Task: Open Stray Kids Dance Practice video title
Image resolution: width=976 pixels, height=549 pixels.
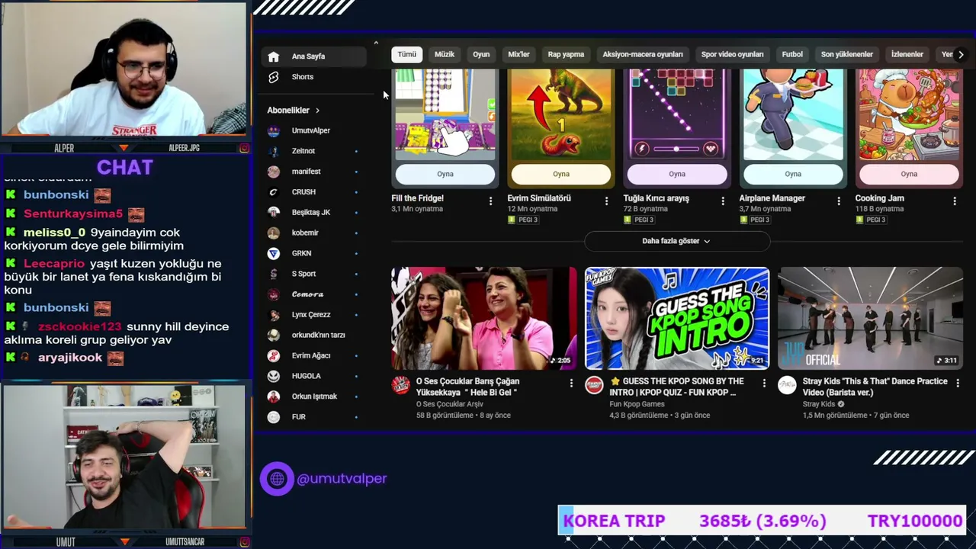Action: 875,387
